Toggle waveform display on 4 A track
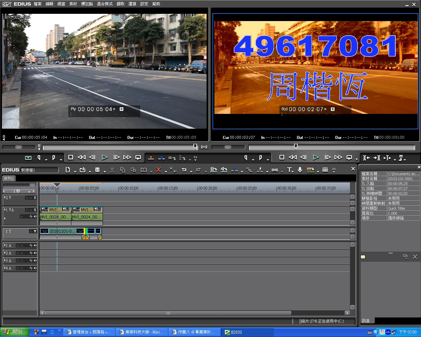This screenshot has height=337, width=421. point(31,268)
